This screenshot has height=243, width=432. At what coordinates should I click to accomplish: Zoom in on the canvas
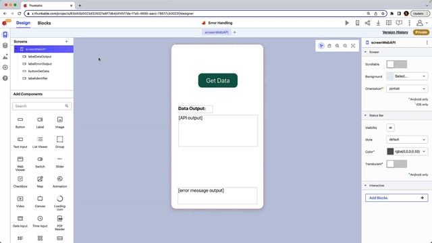[337, 46]
